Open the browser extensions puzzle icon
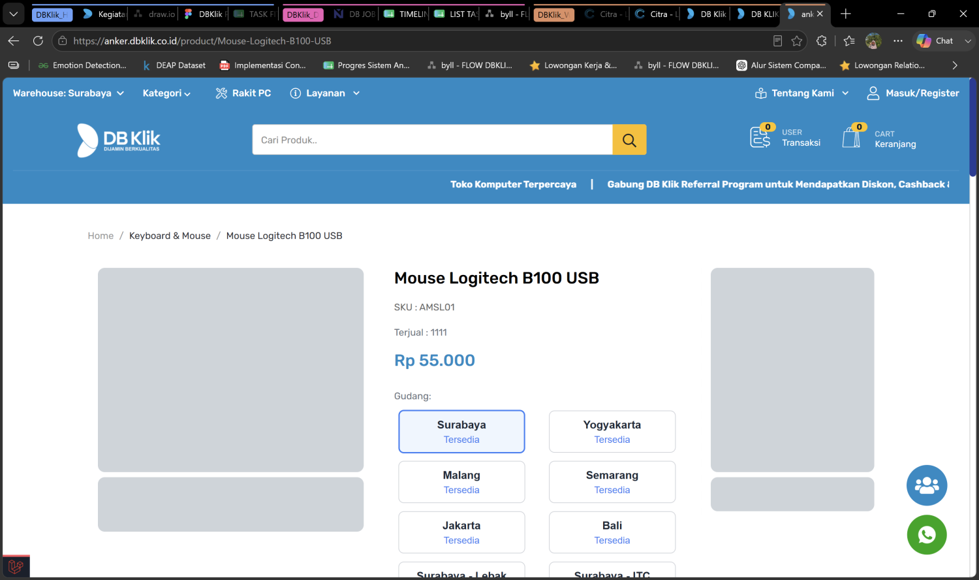The width and height of the screenshot is (979, 580). (822, 40)
